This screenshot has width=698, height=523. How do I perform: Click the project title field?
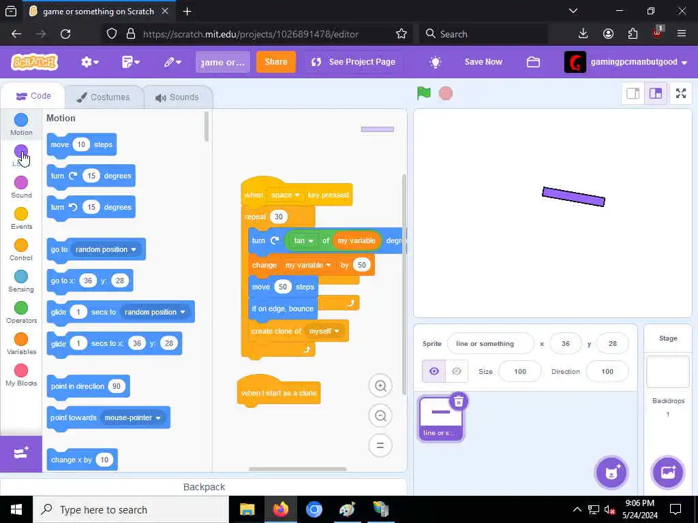[x=223, y=62]
